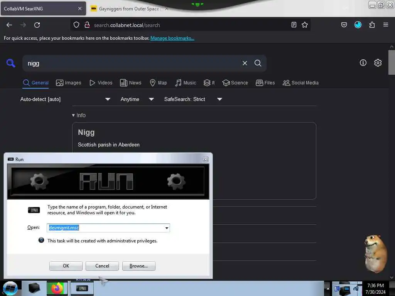Launch Firefox from the taskbar
395x296 pixels.
[57, 288]
